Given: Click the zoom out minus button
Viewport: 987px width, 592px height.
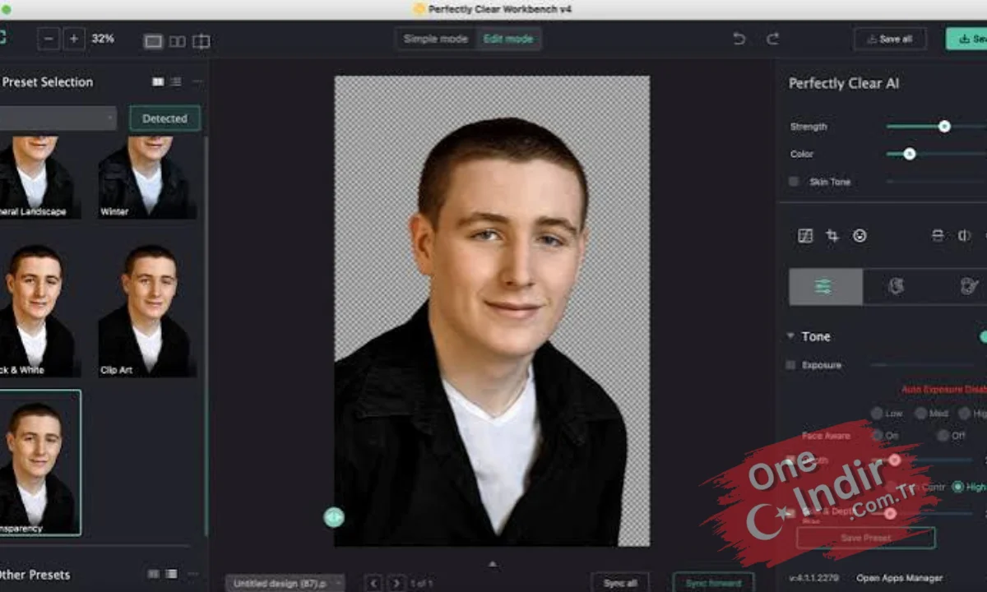Looking at the screenshot, I should pyautogui.click(x=49, y=39).
